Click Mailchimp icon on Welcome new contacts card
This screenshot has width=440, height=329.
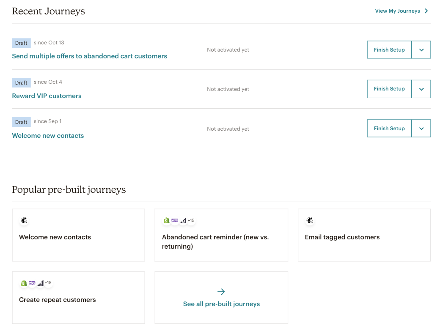tap(24, 220)
